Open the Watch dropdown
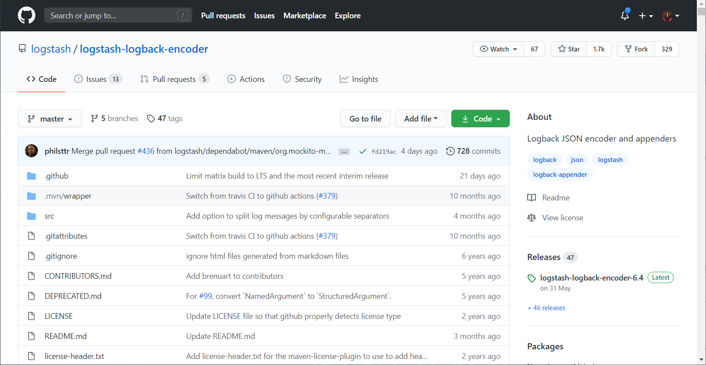Image resolution: width=706 pixels, height=365 pixels. (498, 49)
